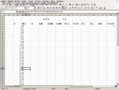The height and width of the screenshot is (90, 119).
Task: Toggle underline 가 formatting icon
Action: (x=44, y=8)
